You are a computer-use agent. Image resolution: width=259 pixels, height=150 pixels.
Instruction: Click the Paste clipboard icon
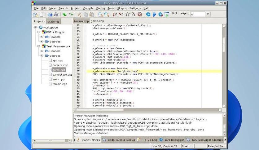pyautogui.click(x=92, y=15)
